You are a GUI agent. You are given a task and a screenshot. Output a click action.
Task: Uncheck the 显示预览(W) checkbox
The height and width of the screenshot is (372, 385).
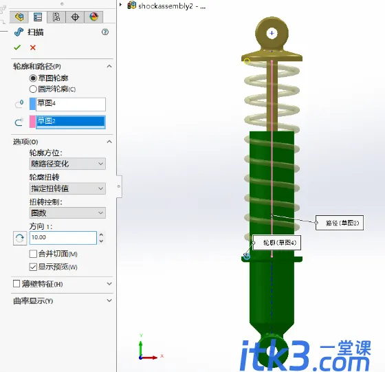click(x=33, y=267)
